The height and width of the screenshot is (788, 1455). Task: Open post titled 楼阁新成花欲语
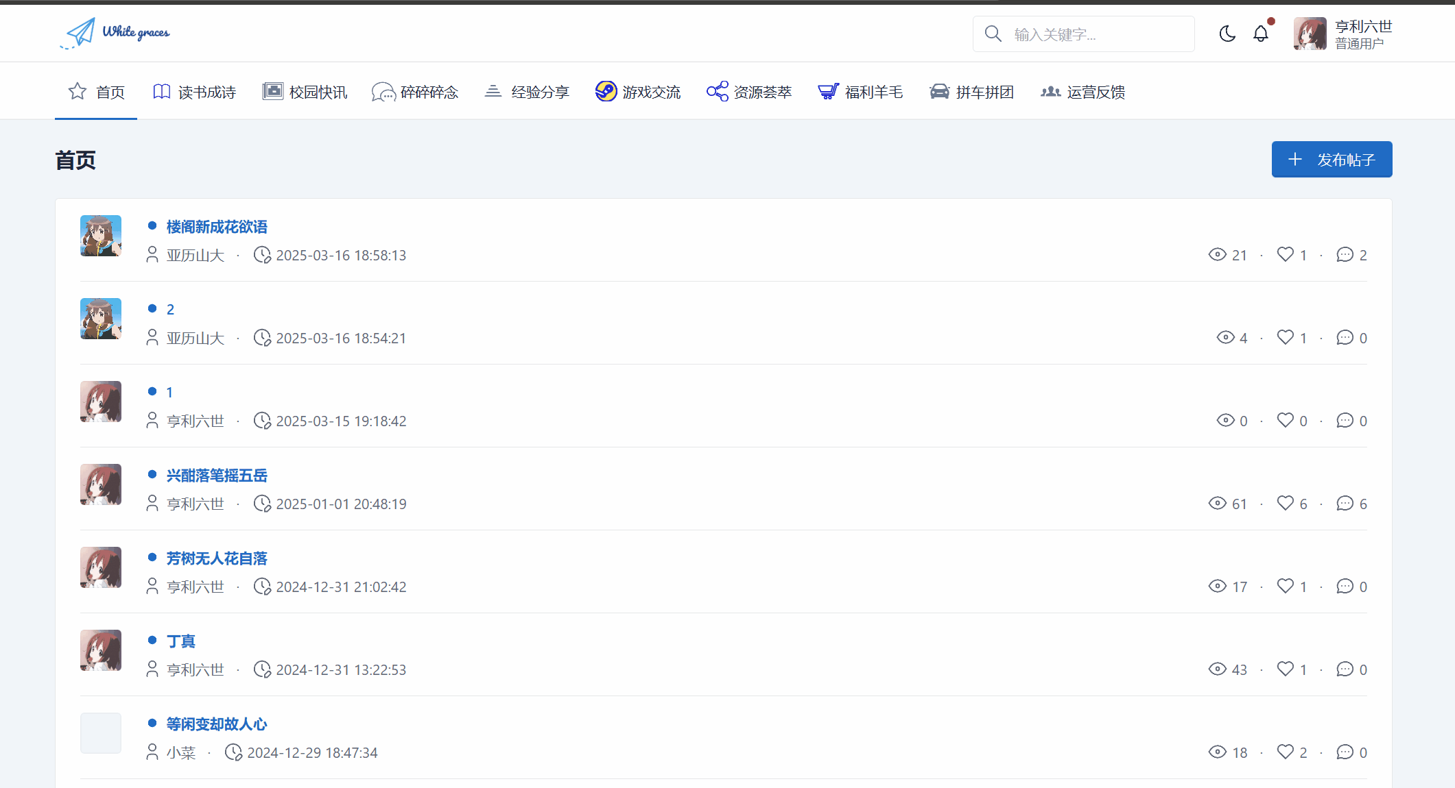tap(217, 227)
